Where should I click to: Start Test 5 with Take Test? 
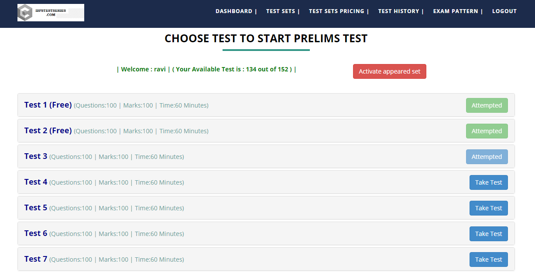coord(488,208)
